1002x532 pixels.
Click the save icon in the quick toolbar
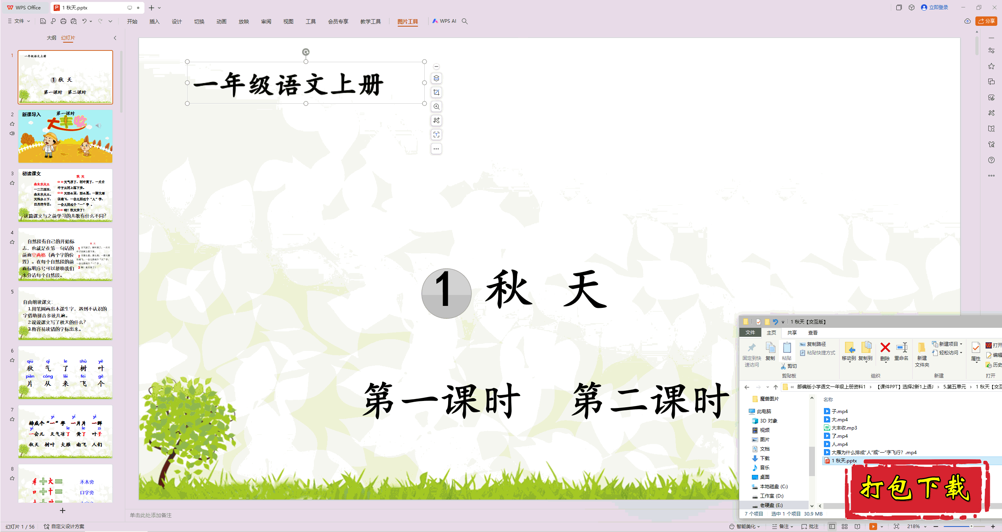(x=43, y=21)
